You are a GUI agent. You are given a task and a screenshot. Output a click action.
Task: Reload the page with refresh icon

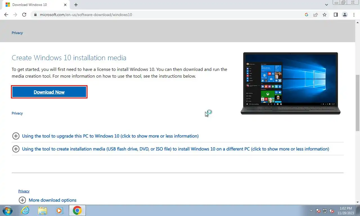coord(24,15)
